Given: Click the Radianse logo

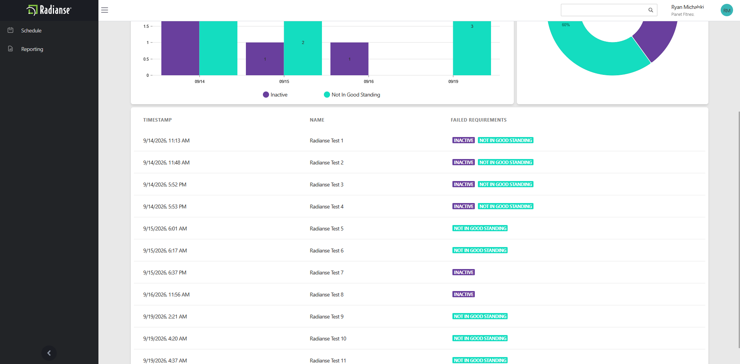Looking at the screenshot, I should click(49, 10).
